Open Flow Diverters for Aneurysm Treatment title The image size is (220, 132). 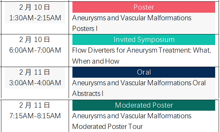[x=141, y=56]
